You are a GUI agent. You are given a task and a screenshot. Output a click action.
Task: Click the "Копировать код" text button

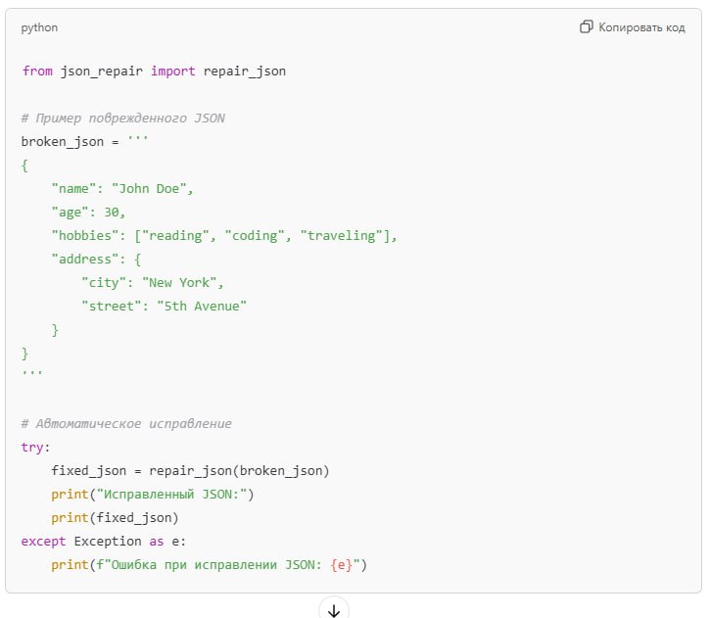(641, 27)
